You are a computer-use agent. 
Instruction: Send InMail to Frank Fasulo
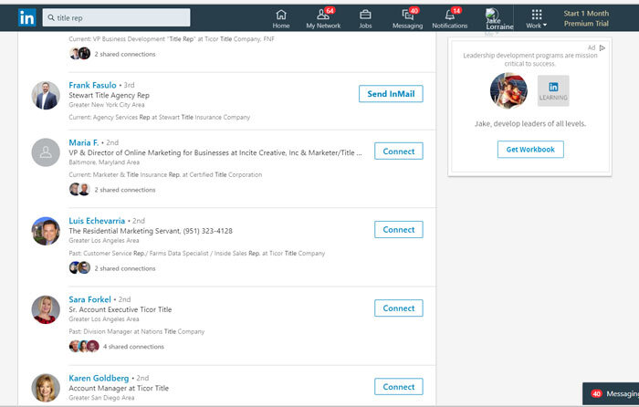pos(391,94)
